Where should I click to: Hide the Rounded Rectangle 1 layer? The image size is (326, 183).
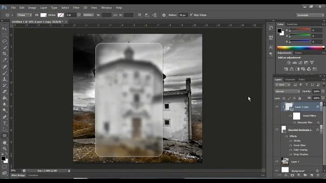coord(277,130)
